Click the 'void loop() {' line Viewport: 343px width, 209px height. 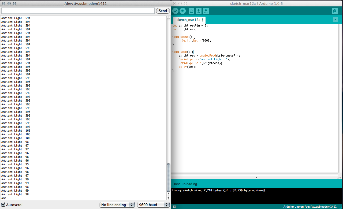(183, 52)
